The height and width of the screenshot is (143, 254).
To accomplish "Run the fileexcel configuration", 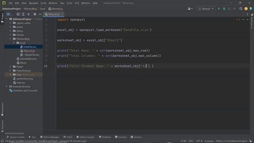I will (219, 9).
